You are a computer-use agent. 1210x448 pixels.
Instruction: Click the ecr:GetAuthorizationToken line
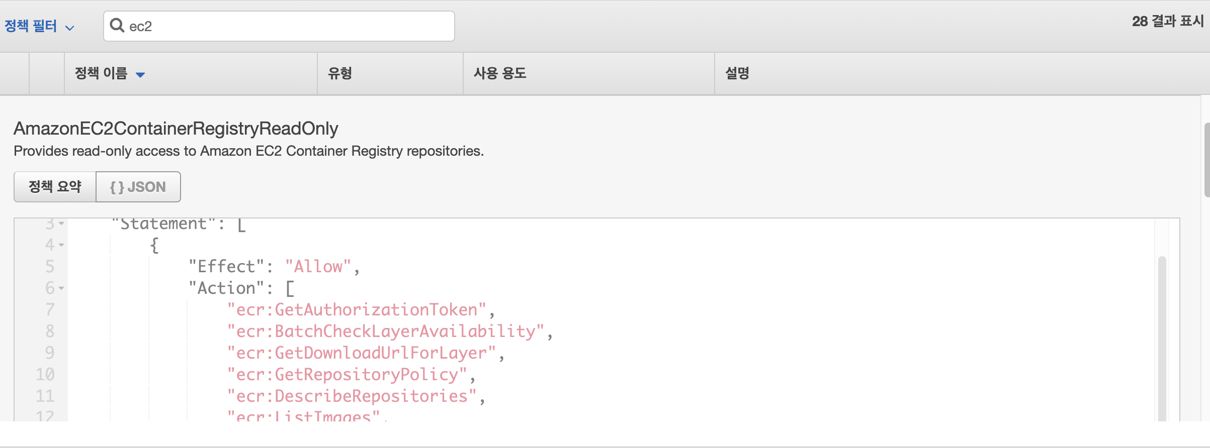[x=361, y=310]
